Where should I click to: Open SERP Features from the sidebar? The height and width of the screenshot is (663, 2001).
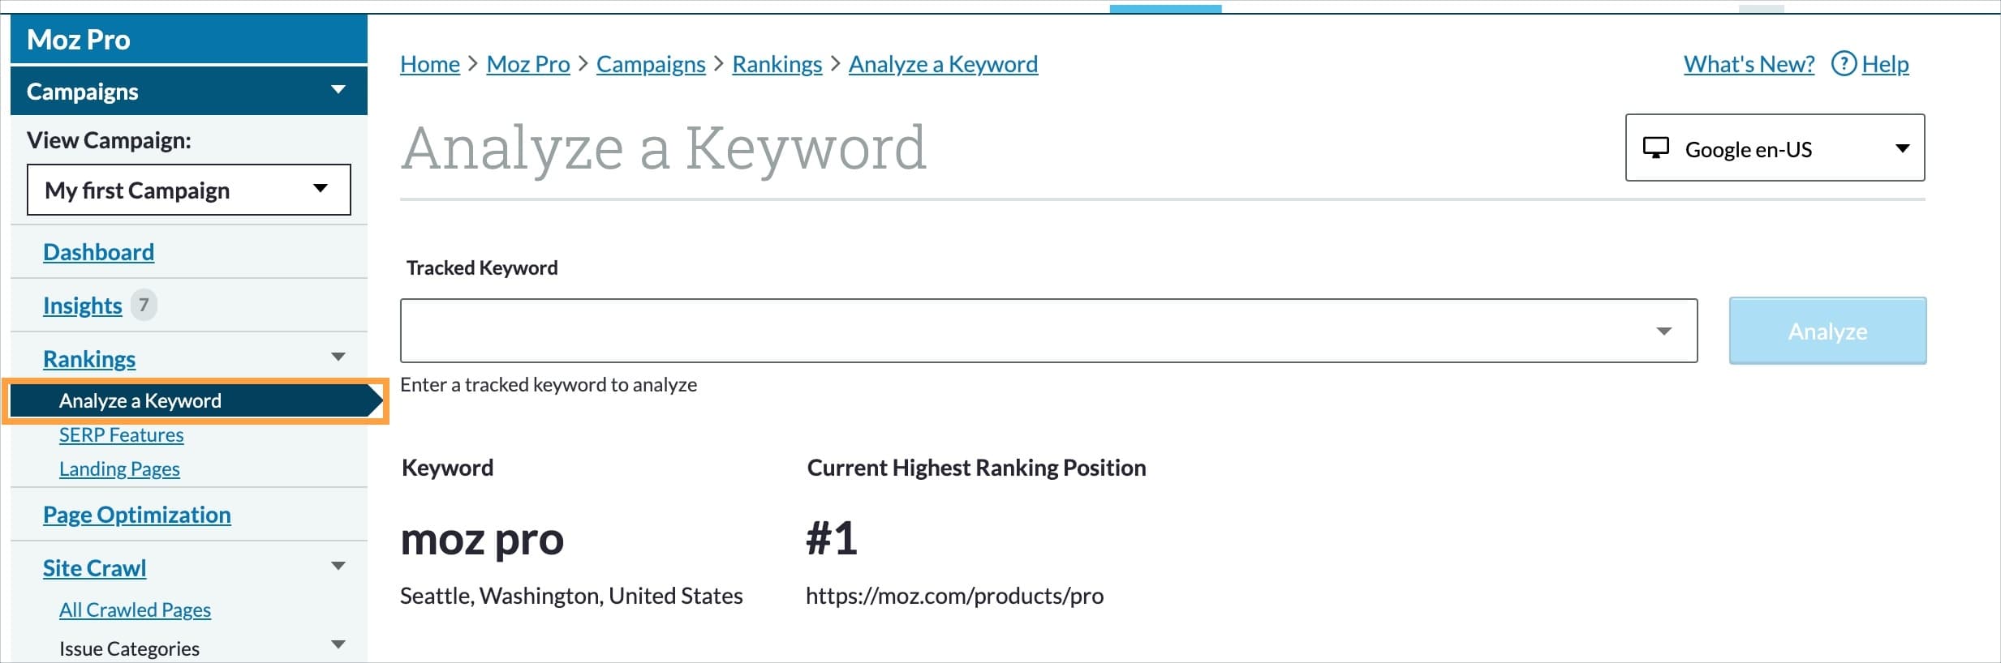[121, 434]
